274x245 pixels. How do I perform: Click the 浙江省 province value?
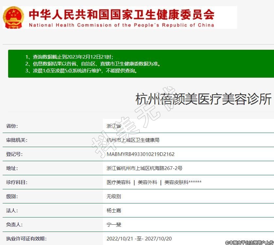coord(114,126)
